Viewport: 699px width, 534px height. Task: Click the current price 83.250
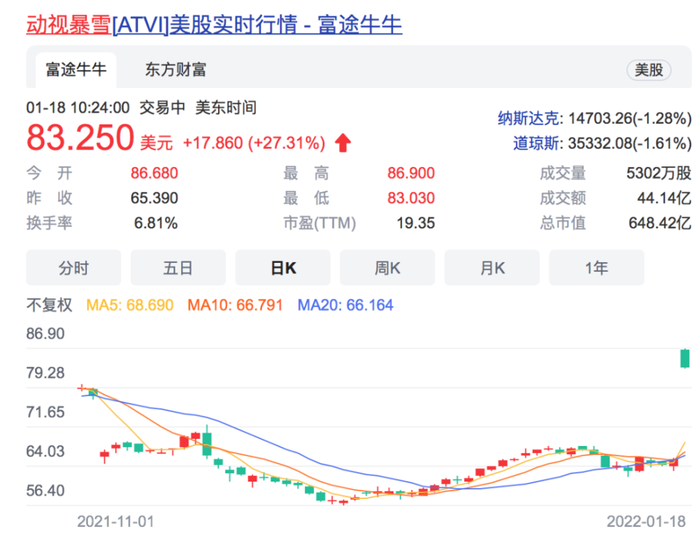[x=80, y=137]
